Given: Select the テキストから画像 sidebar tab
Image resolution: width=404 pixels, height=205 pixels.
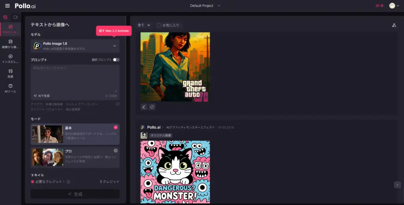Looking at the screenshot, I should click(10, 29).
